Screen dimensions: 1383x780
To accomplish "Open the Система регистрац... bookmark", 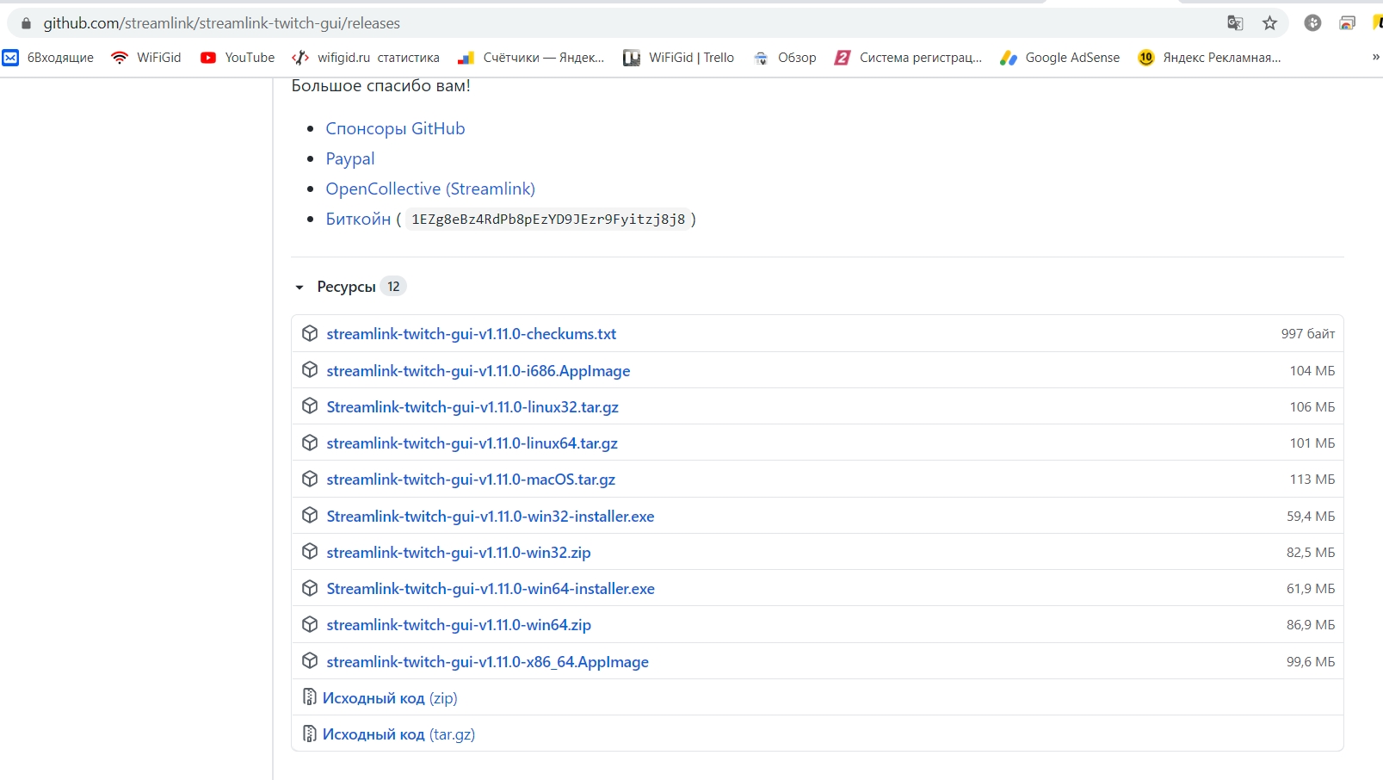I will [908, 58].
